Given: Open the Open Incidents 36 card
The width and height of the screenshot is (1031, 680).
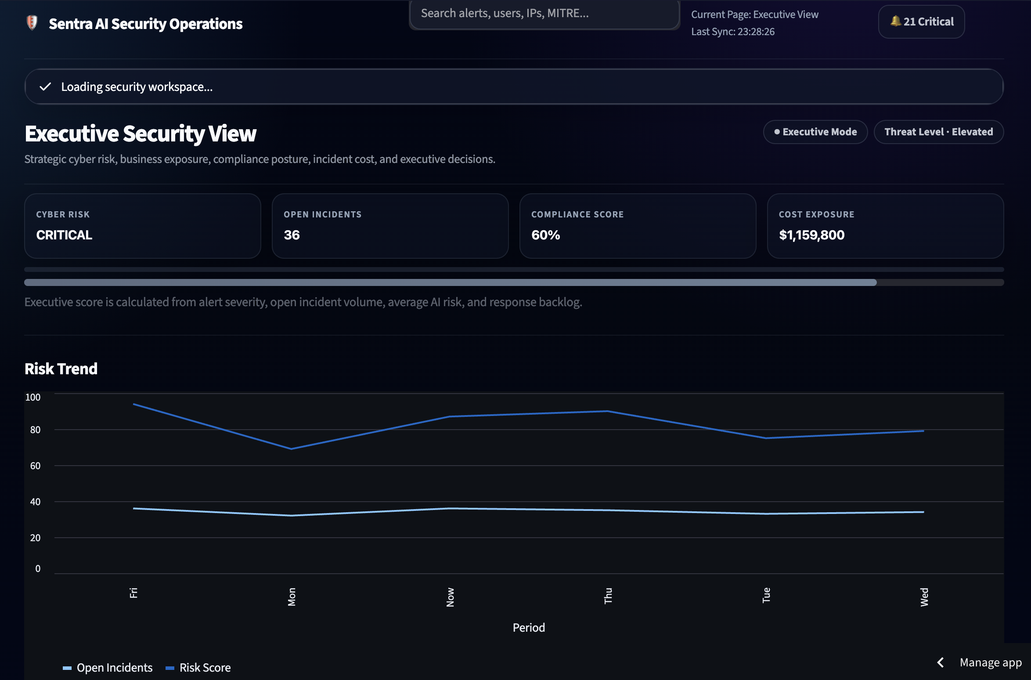Looking at the screenshot, I should (390, 226).
